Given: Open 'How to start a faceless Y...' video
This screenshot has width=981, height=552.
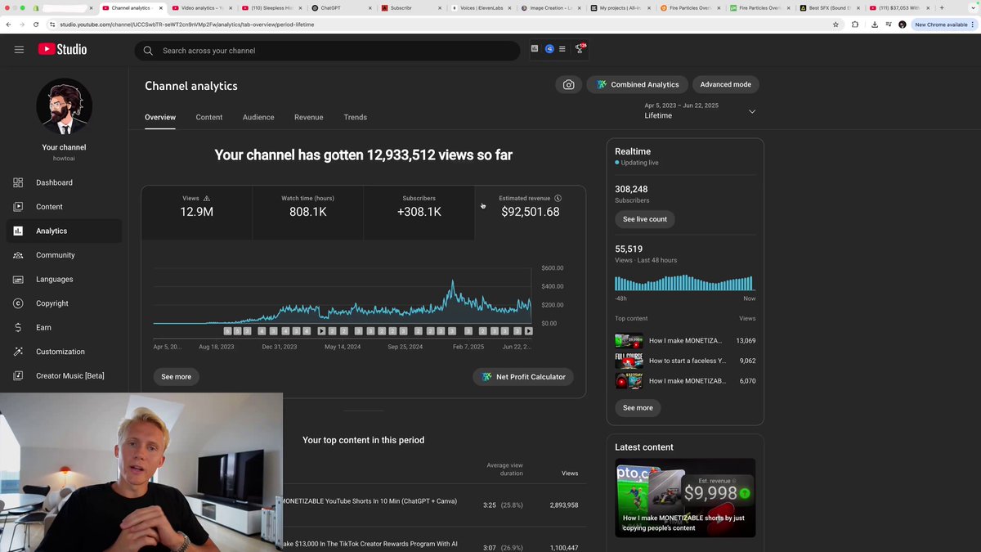Looking at the screenshot, I should 685,361.
